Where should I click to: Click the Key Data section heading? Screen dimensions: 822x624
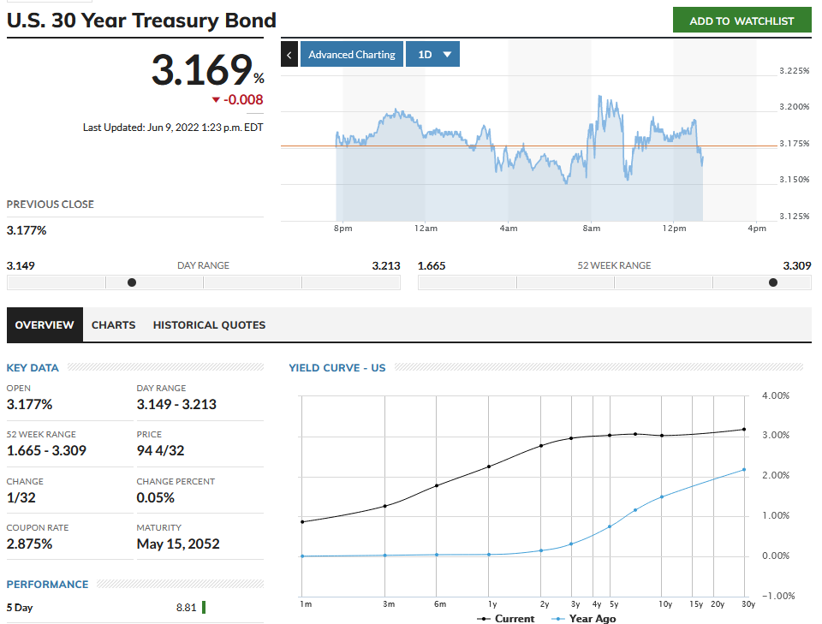[33, 368]
